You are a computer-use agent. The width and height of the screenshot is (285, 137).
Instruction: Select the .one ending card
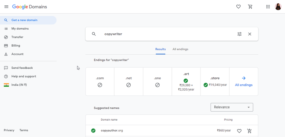[x=157, y=82]
